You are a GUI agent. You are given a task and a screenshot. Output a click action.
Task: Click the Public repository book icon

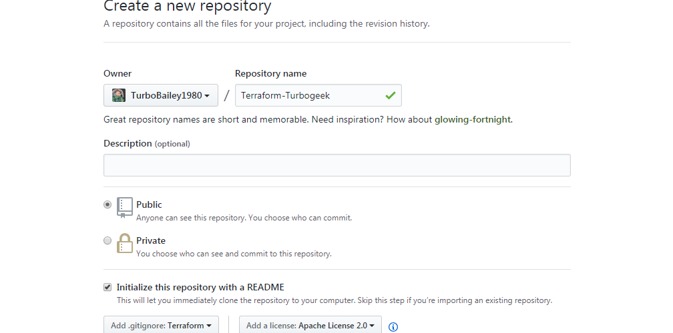point(124,208)
